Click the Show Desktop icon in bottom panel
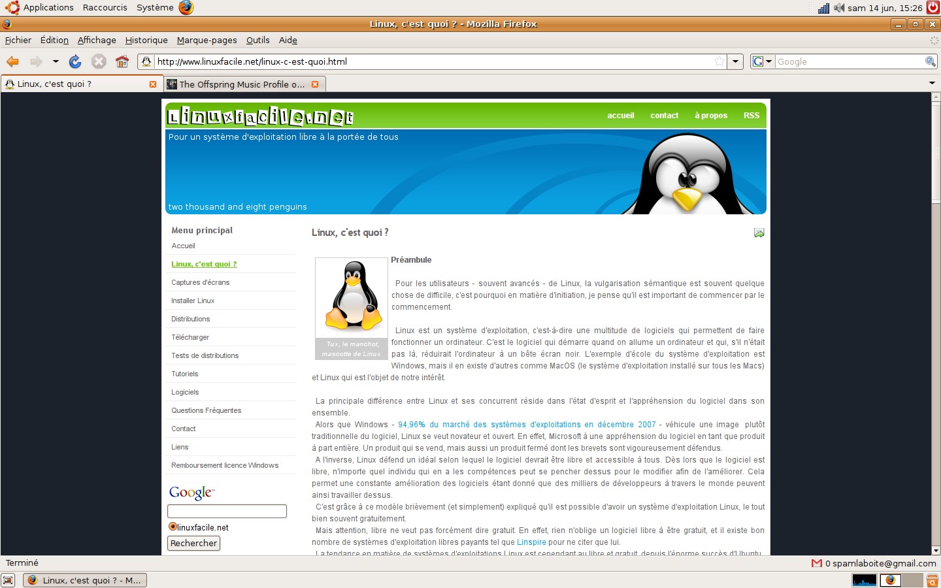This screenshot has height=588, width=941. pos(8,580)
